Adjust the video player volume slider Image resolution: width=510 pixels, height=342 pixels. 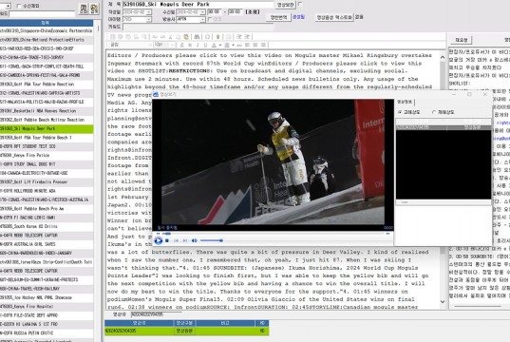coord(212,240)
